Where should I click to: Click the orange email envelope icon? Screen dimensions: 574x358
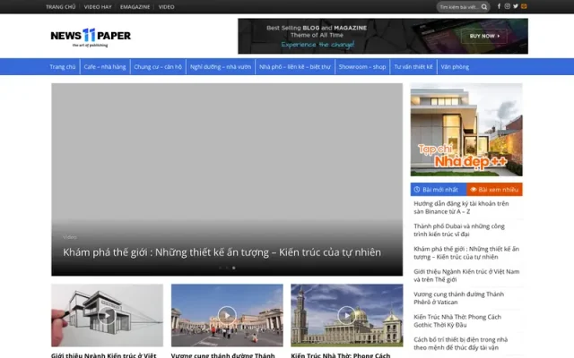(x=524, y=6)
